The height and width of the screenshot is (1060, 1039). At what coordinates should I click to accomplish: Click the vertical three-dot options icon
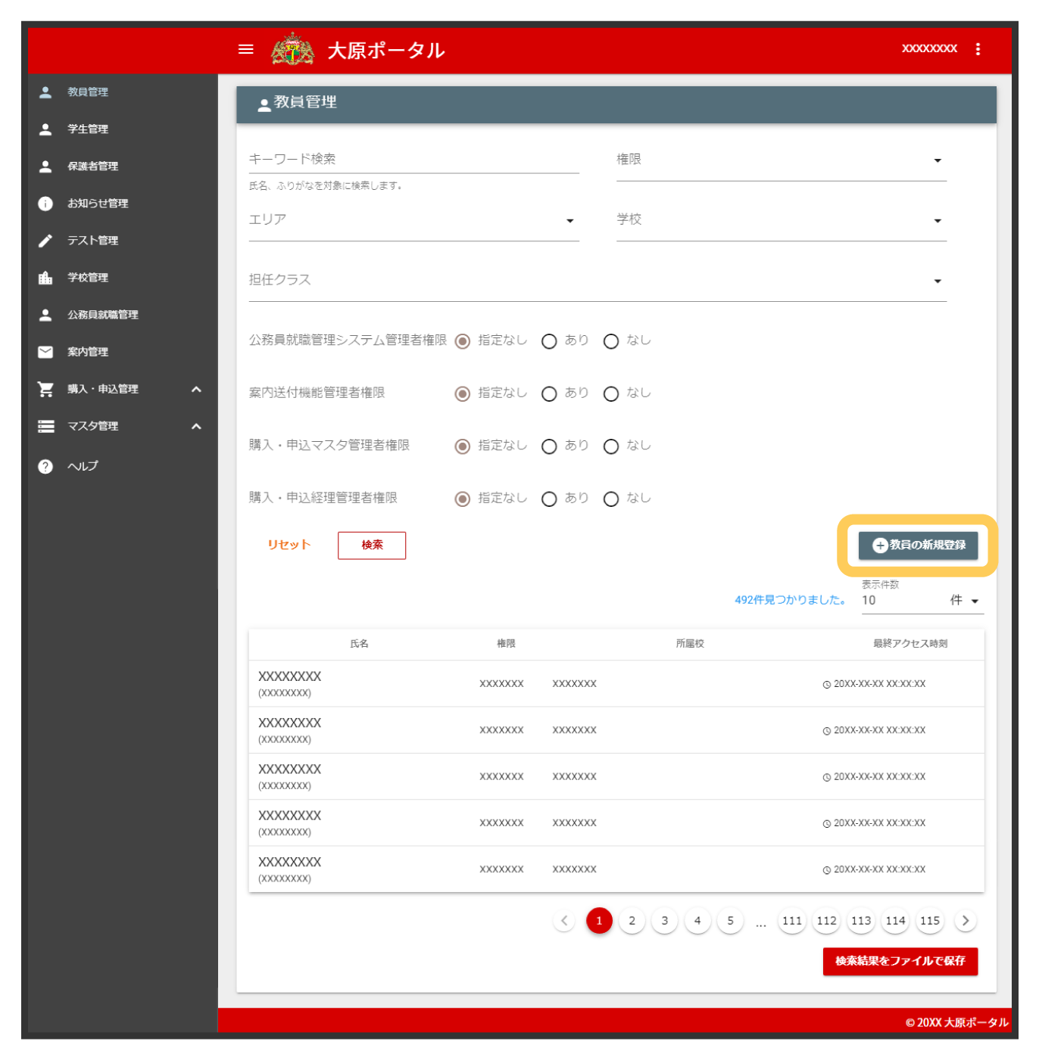978,49
